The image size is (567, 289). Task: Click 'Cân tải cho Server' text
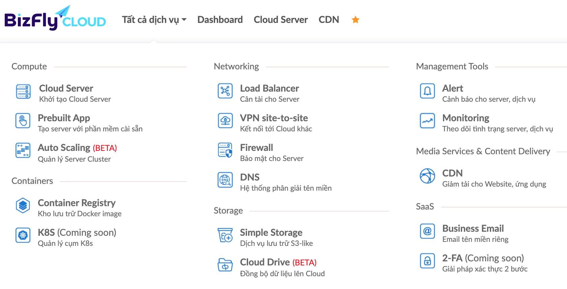click(270, 99)
